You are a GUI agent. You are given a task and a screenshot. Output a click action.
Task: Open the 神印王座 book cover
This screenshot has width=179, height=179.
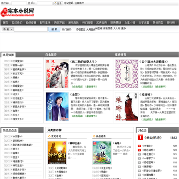click(57, 153)
